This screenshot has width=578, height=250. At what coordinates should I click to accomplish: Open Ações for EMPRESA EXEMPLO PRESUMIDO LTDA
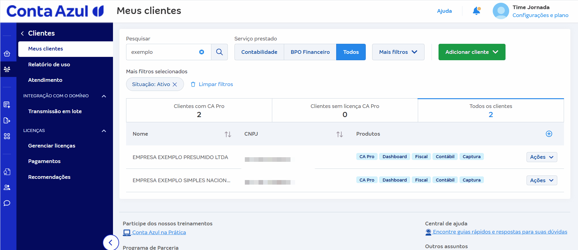(542, 157)
